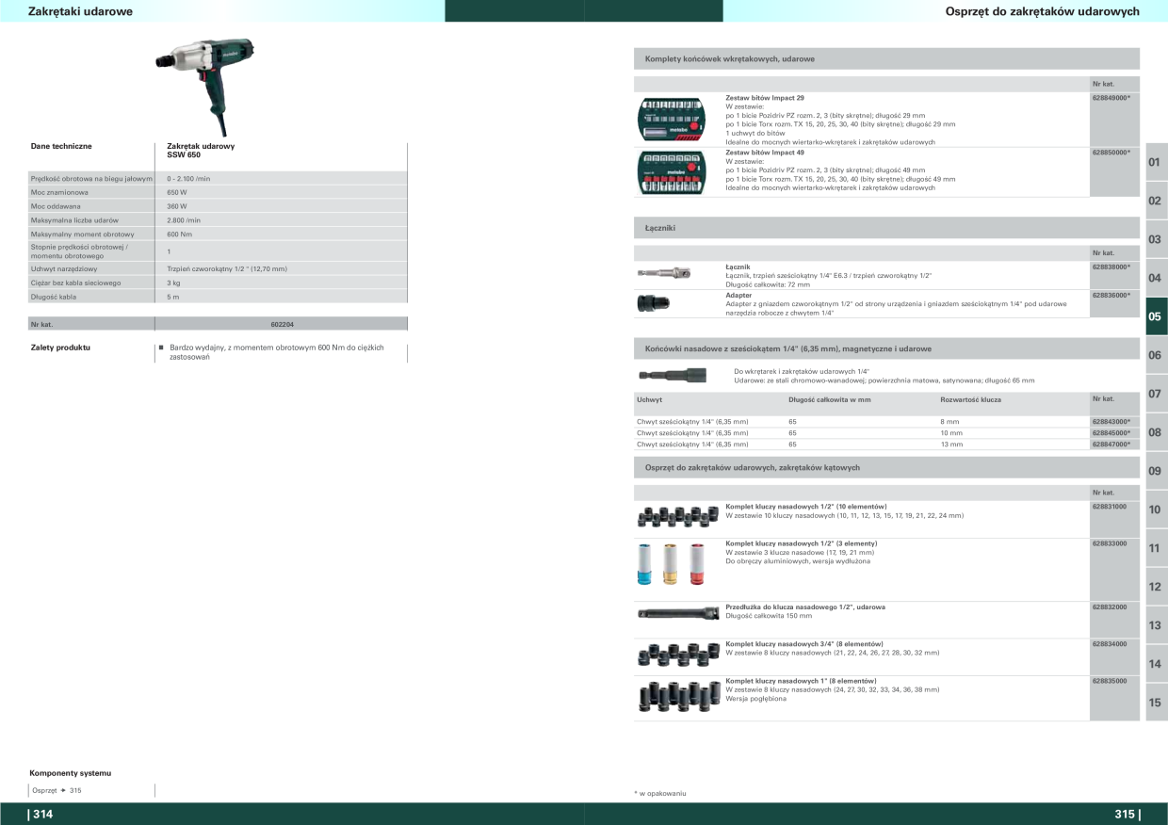Image resolution: width=1168 pixels, height=825 pixels.
Task: Click the 10-piece 1/2" socket set image
Action: tap(678, 517)
